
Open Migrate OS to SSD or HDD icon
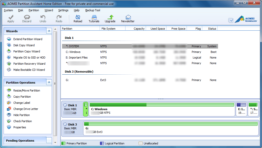pos(9,58)
